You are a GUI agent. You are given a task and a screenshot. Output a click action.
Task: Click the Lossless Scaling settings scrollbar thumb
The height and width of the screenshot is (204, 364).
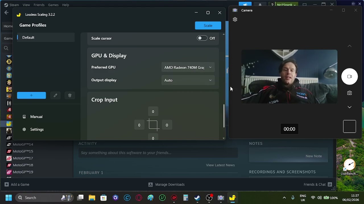[x=224, y=116]
